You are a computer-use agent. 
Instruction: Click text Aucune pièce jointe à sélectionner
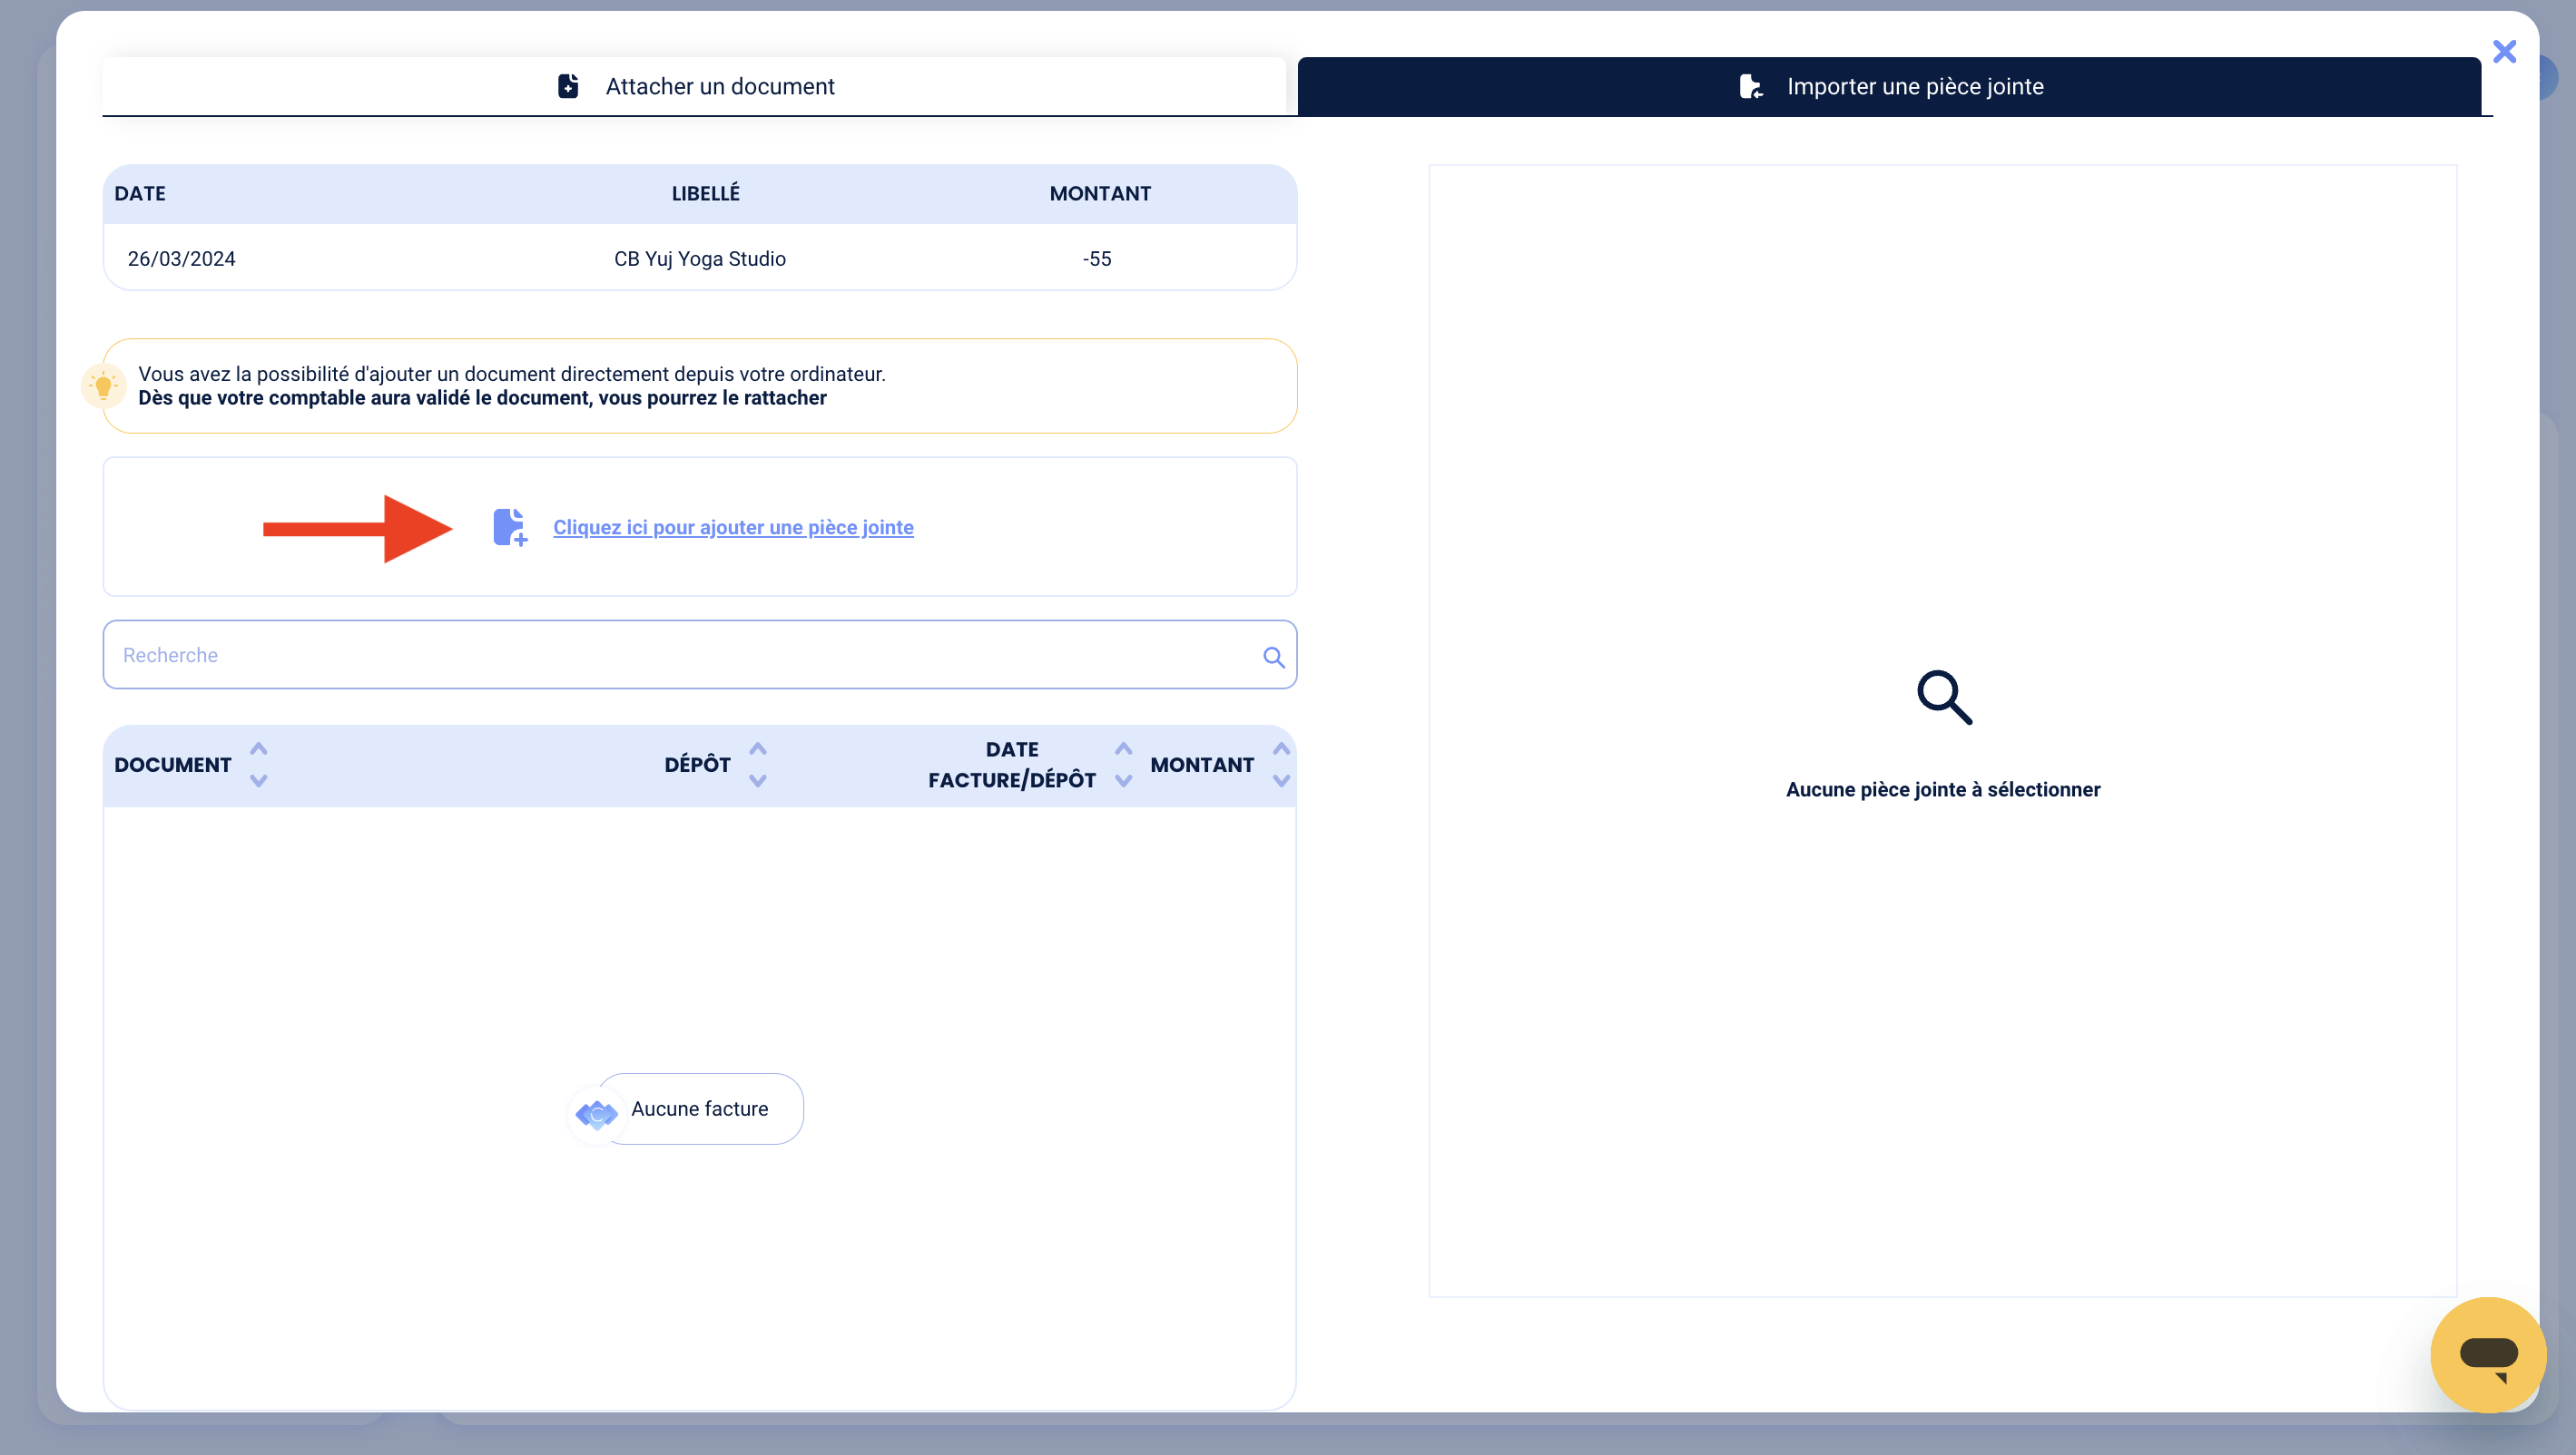coord(1943,789)
